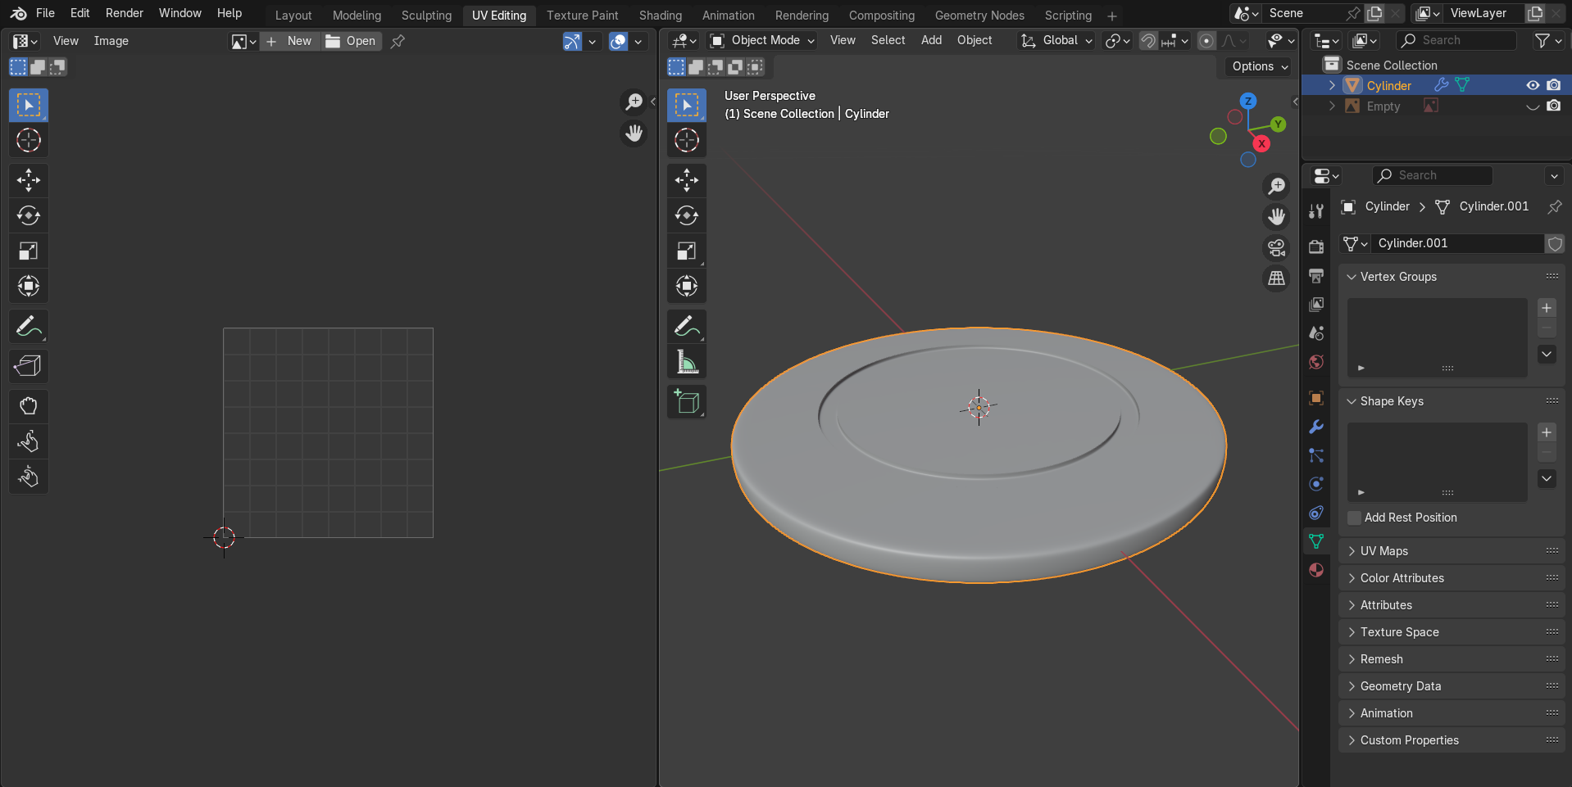This screenshot has height=787, width=1572.
Task: Expand the UV Maps panel
Action: pyautogui.click(x=1383, y=551)
